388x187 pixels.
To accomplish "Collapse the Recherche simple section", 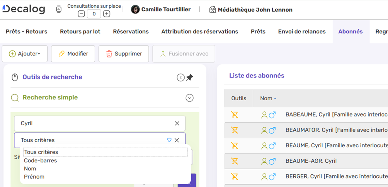I will pos(189,98).
